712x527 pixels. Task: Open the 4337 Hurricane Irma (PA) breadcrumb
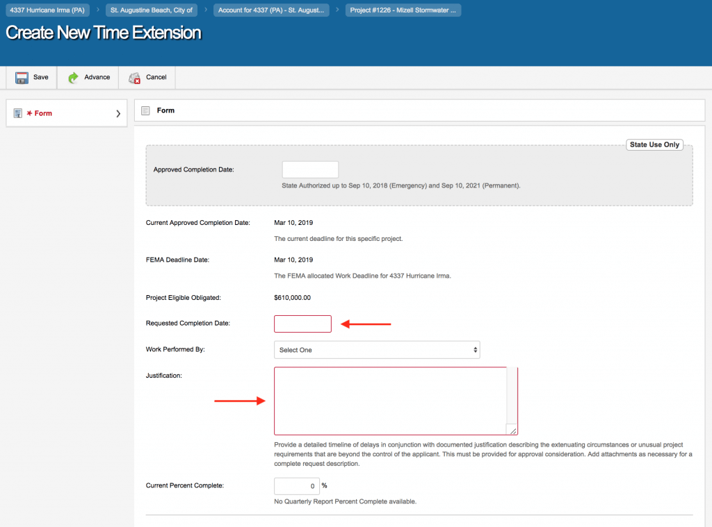click(47, 10)
